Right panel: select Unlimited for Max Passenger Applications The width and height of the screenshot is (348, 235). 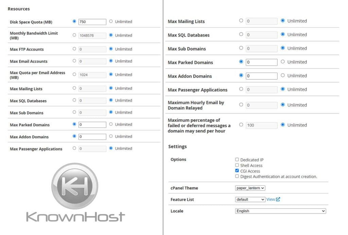[x=283, y=89]
